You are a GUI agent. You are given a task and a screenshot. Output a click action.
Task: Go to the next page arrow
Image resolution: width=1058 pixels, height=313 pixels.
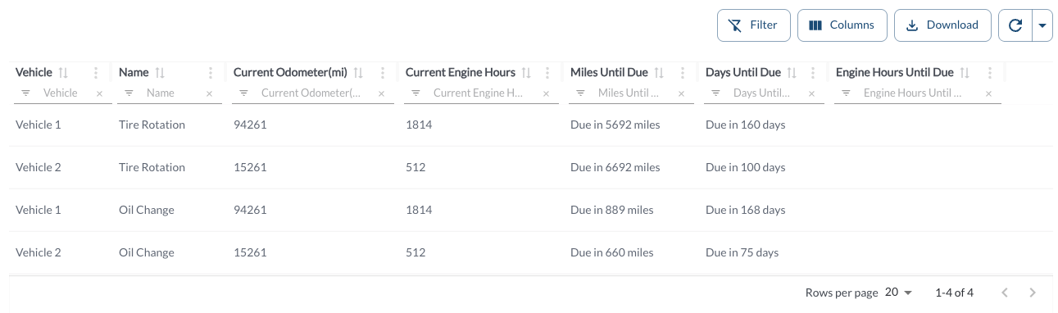tap(1033, 293)
